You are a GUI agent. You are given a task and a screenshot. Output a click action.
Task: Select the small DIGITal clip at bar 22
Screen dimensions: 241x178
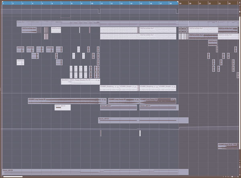213,43
